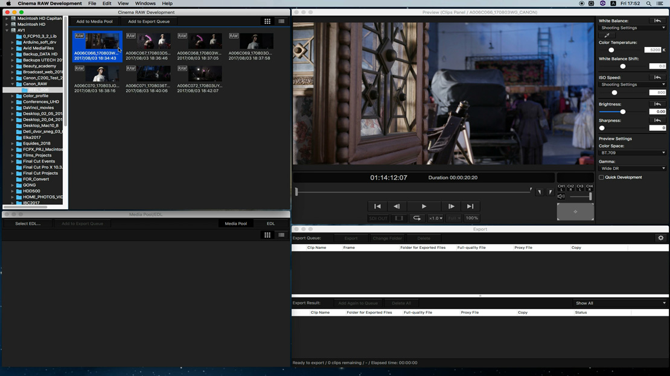Viewport: 670px width, 376px height.
Task: Click the playhead on the preview timeline
Action: tap(296, 192)
